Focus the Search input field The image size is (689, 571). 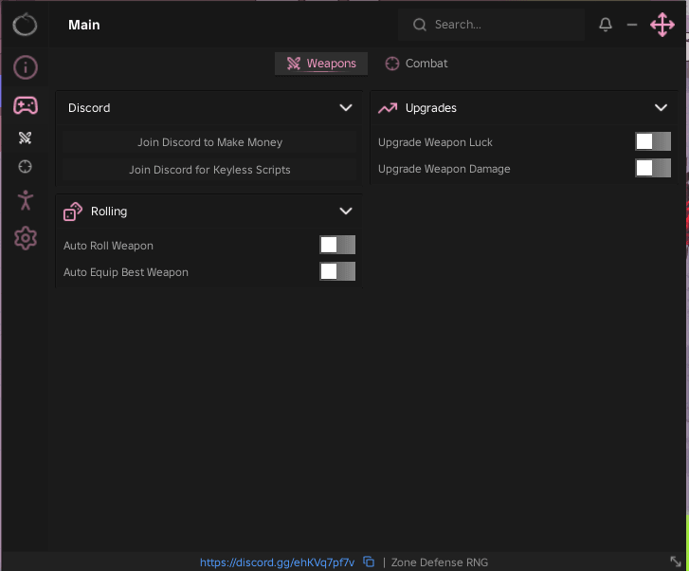point(491,25)
